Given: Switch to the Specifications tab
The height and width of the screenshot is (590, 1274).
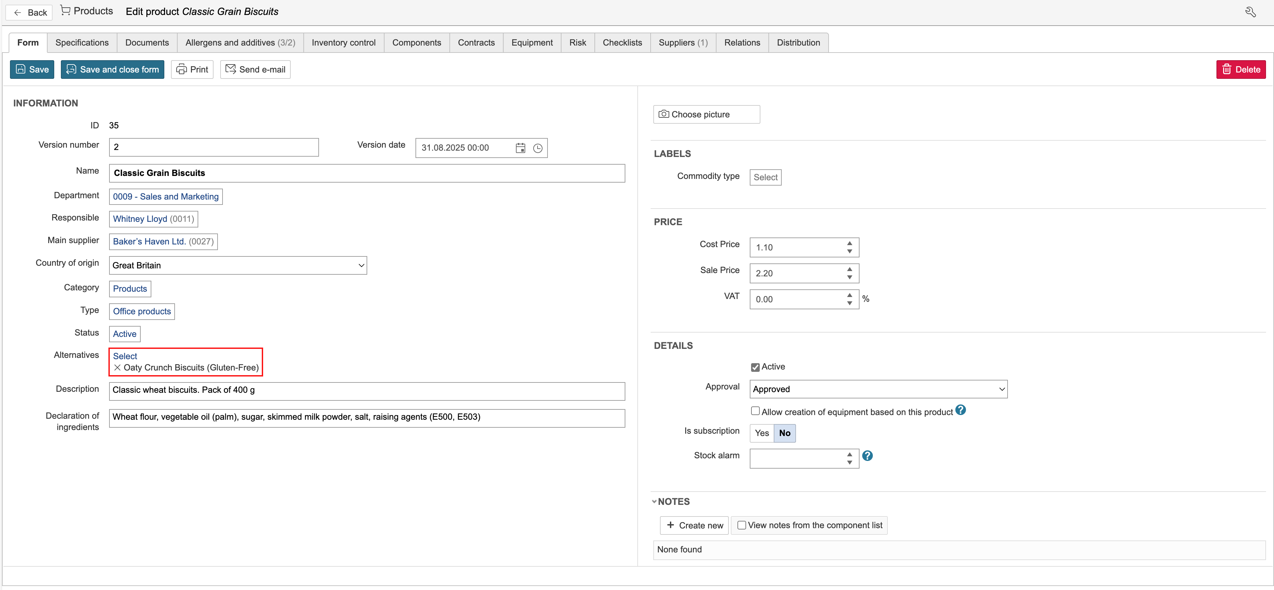Looking at the screenshot, I should tap(82, 43).
